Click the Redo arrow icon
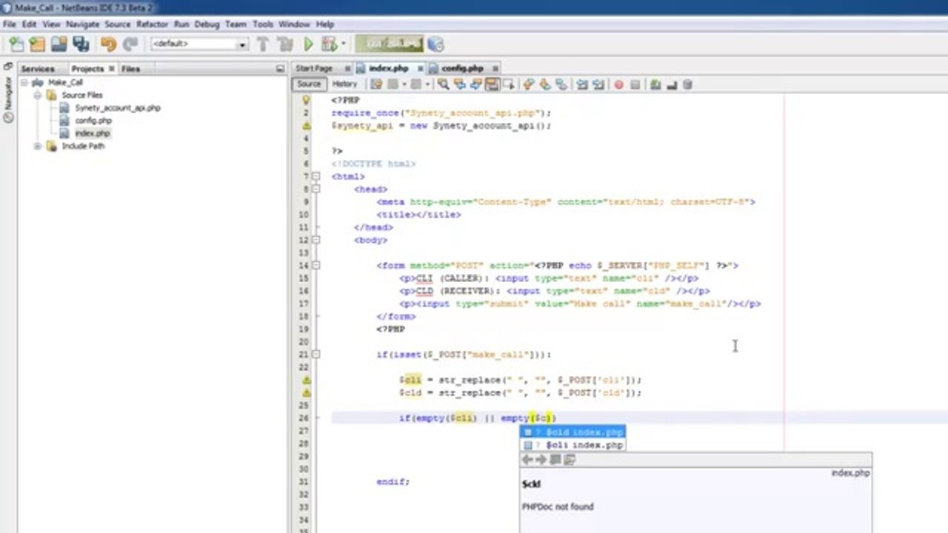 (x=130, y=44)
